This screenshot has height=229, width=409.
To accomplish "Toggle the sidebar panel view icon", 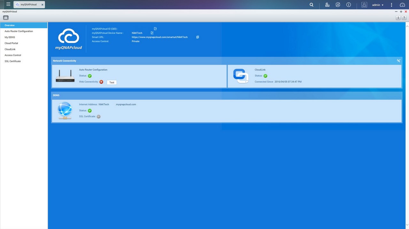I will coord(6,18).
